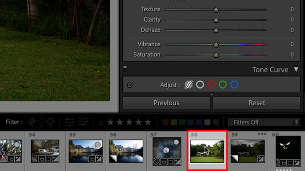Click the Tone Curve panel title
This screenshot has width=305, height=171.
[270, 70]
